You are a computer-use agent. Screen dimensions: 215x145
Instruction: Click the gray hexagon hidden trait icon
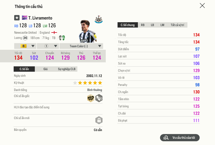tap(99, 98)
